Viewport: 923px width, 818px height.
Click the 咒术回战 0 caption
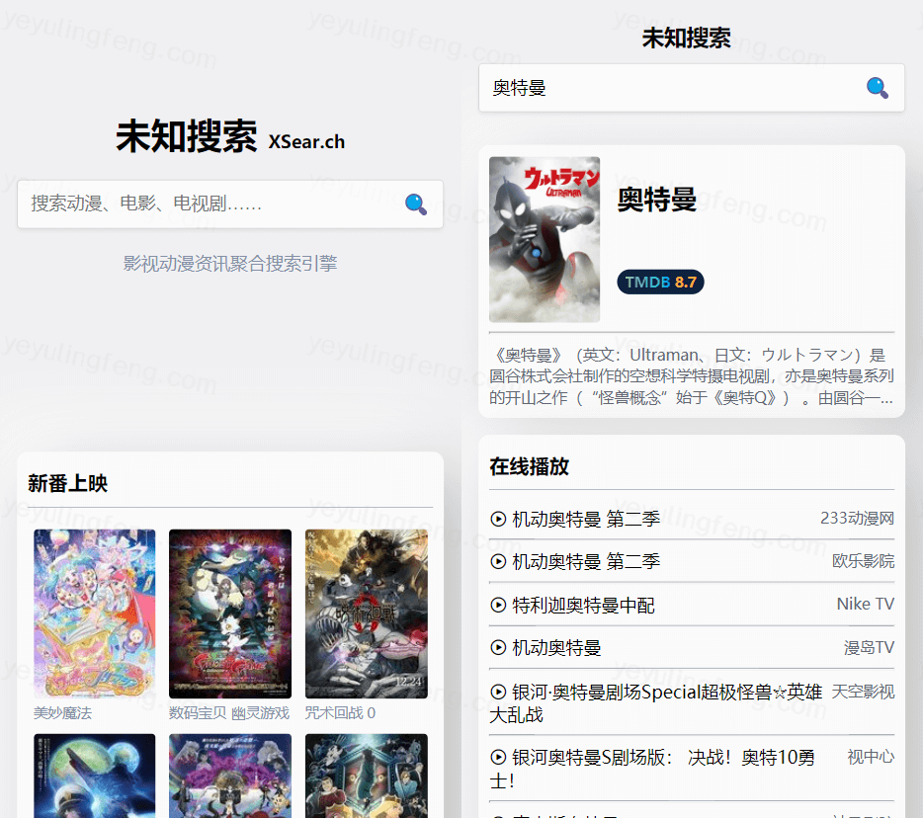click(x=340, y=713)
